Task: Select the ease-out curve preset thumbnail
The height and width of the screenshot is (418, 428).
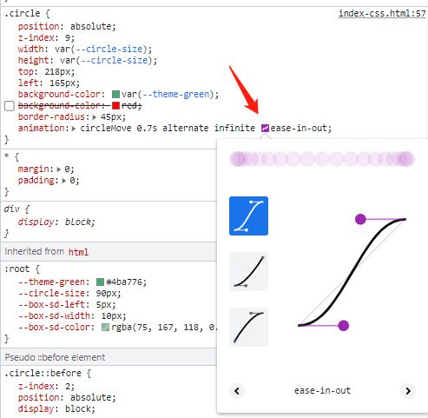Action: tap(248, 327)
